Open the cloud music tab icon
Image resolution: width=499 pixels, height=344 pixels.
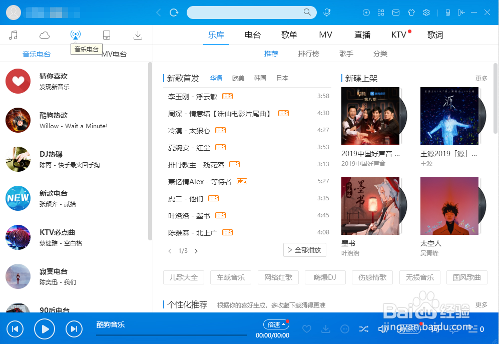[x=44, y=35]
